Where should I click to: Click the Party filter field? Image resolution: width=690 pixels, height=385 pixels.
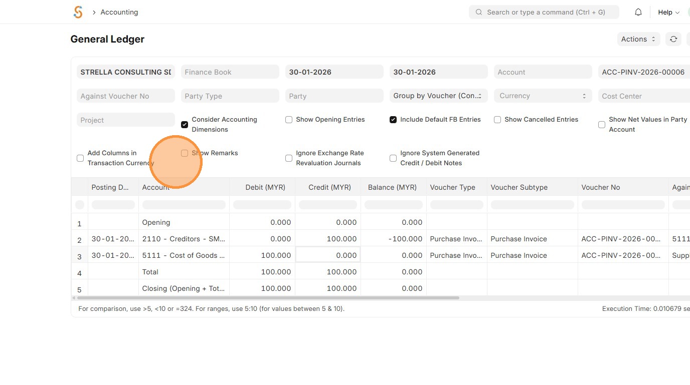click(x=334, y=96)
